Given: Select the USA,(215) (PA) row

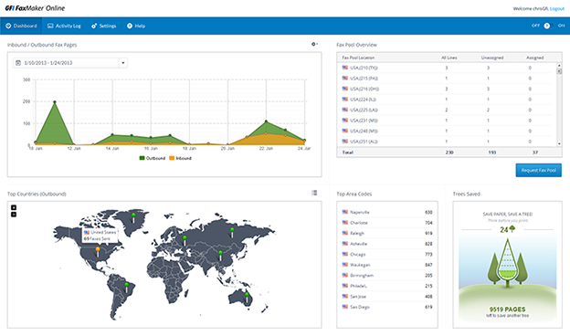Looking at the screenshot, I should [x=447, y=79].
